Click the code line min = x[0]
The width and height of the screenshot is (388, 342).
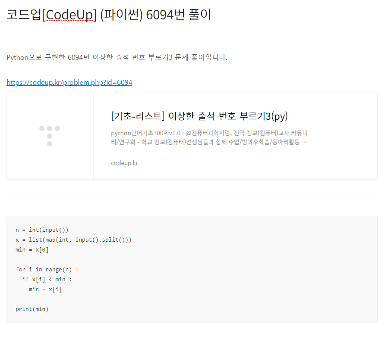point(32,250)
